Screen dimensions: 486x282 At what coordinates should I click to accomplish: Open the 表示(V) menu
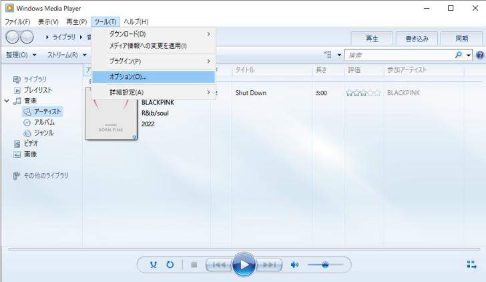48,21
